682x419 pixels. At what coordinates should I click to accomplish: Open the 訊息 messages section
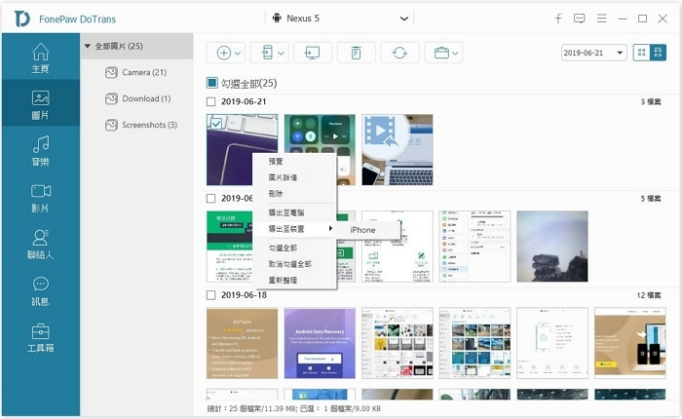pyautogui.click(x=41, y=290)
